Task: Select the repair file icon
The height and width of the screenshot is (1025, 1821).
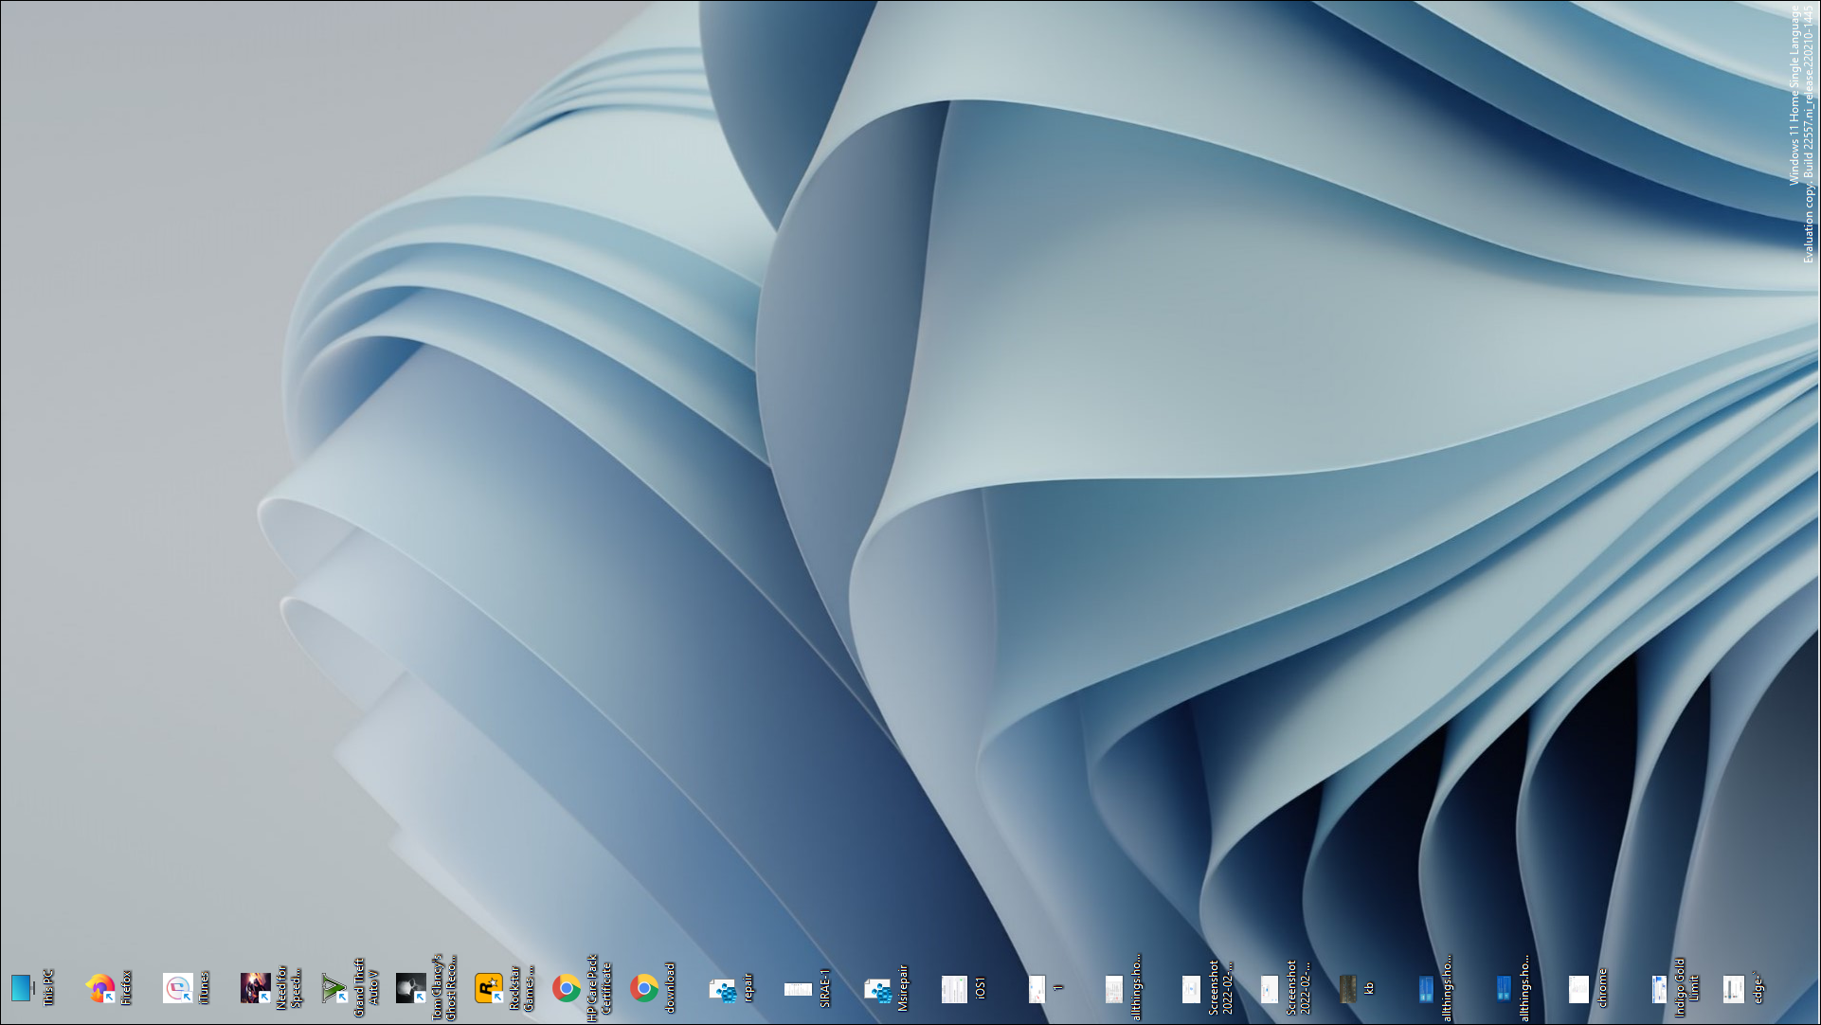Action: [x=723, y=989]
